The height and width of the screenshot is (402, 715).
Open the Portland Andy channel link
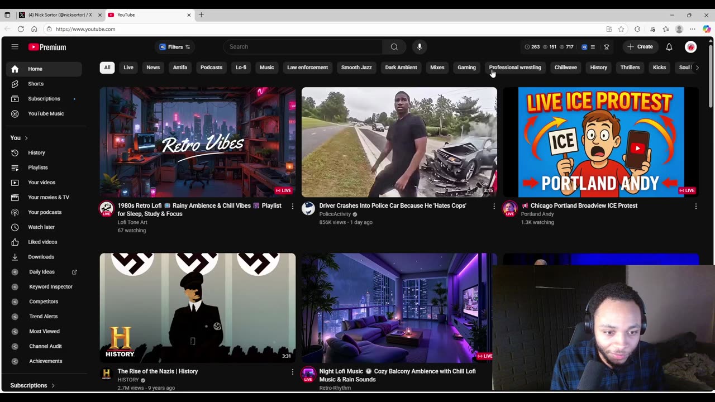537,214
